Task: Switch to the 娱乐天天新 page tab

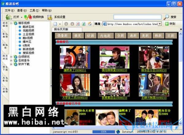Action: [67, 29]
